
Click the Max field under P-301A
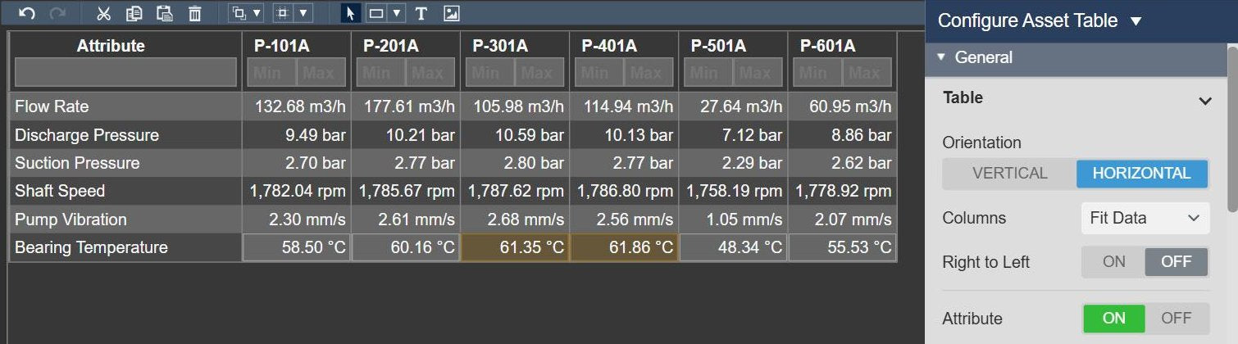coord(539,73)
